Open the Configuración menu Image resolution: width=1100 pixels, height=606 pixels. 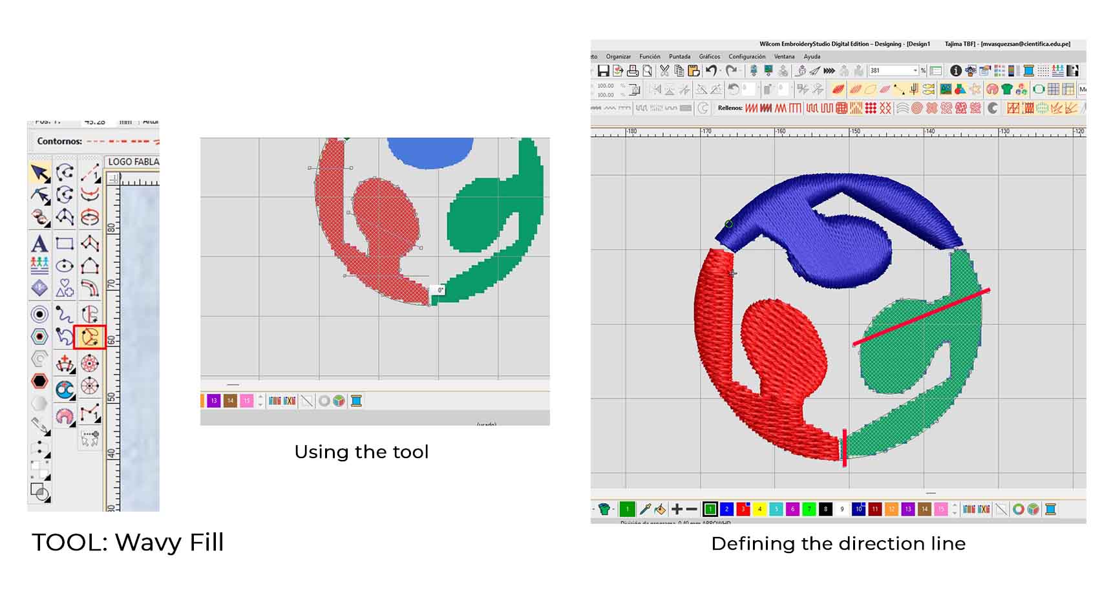click(x=746, y=57)
